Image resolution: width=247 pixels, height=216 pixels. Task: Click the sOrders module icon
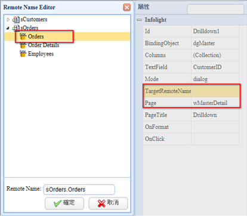pyautogui.click(x=16, y=28)
